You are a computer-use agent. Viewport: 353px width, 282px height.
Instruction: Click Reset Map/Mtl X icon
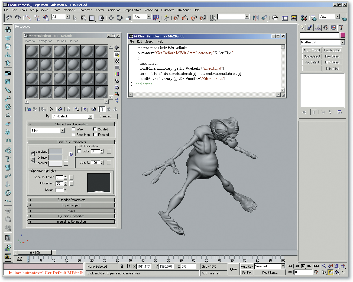pos(51,109)
